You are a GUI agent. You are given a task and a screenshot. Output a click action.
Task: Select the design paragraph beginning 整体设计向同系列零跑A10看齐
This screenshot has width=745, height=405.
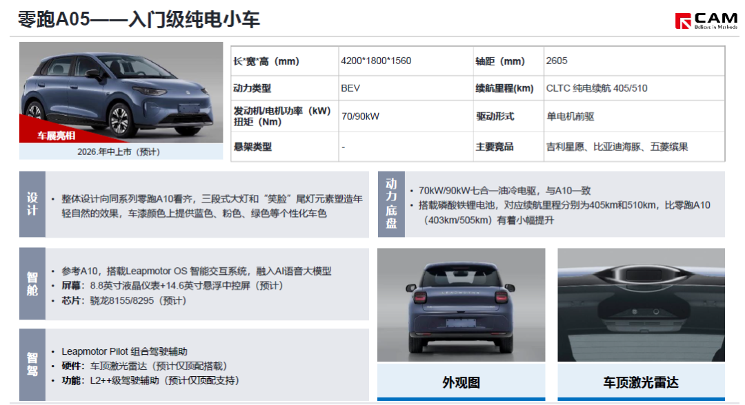(212, 207)
